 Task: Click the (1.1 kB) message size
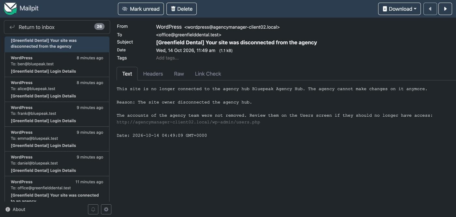point(226,51)
